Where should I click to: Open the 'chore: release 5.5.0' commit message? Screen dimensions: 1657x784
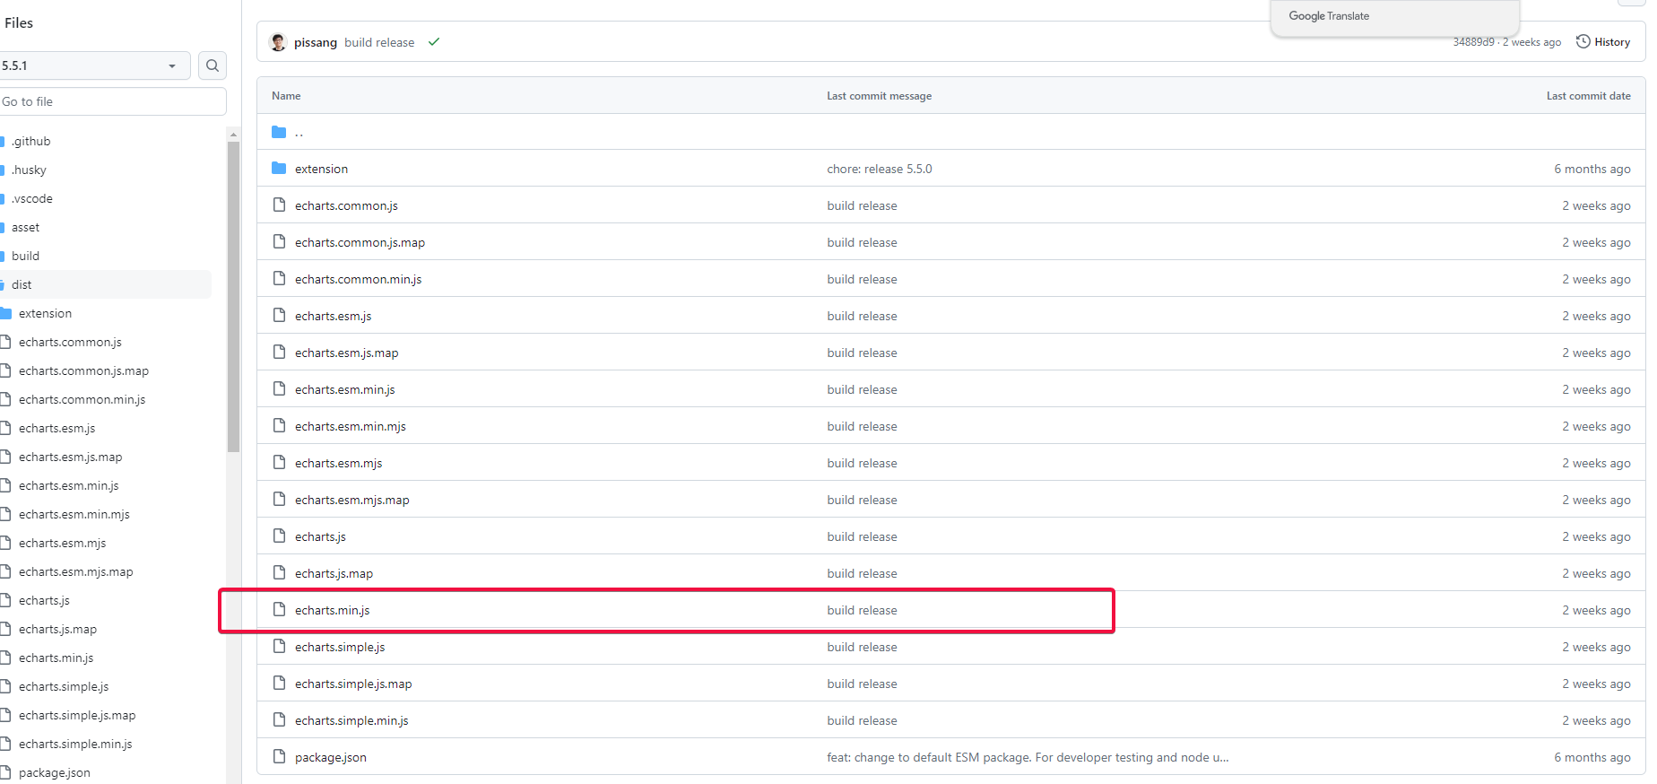tap(880, 169)
